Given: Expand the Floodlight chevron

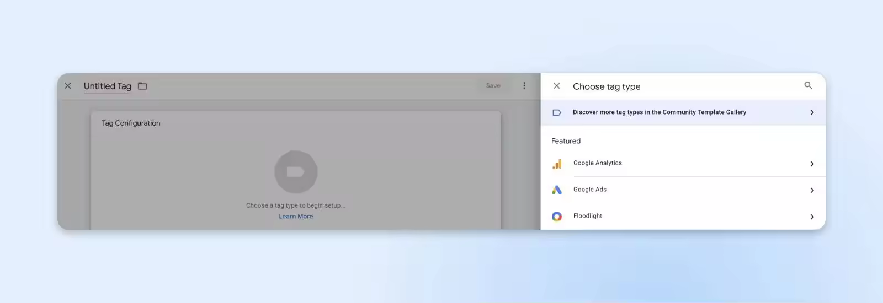Looking at the screenshot, I should point(812,217).
